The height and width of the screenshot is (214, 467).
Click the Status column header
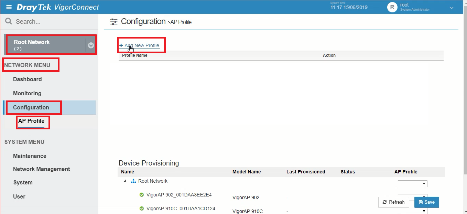(348, 172)
